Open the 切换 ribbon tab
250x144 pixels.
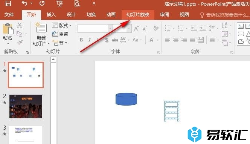point(91,15)
